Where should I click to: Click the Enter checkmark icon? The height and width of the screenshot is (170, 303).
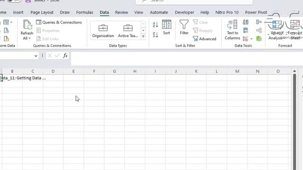(x=57, y=56)
